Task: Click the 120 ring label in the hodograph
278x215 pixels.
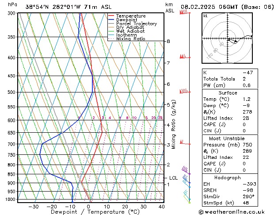Action: pyautogui.click(x=210, y=56)
